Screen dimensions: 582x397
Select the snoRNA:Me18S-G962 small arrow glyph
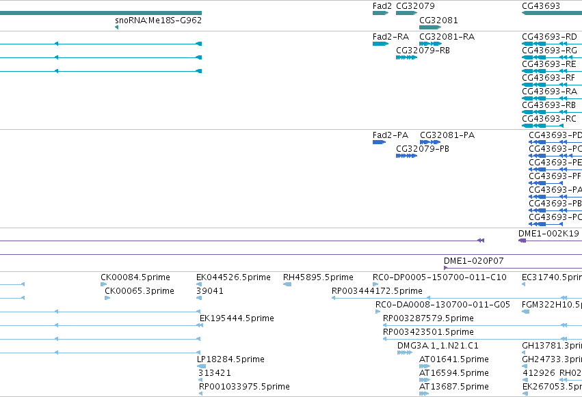(116, 27)
